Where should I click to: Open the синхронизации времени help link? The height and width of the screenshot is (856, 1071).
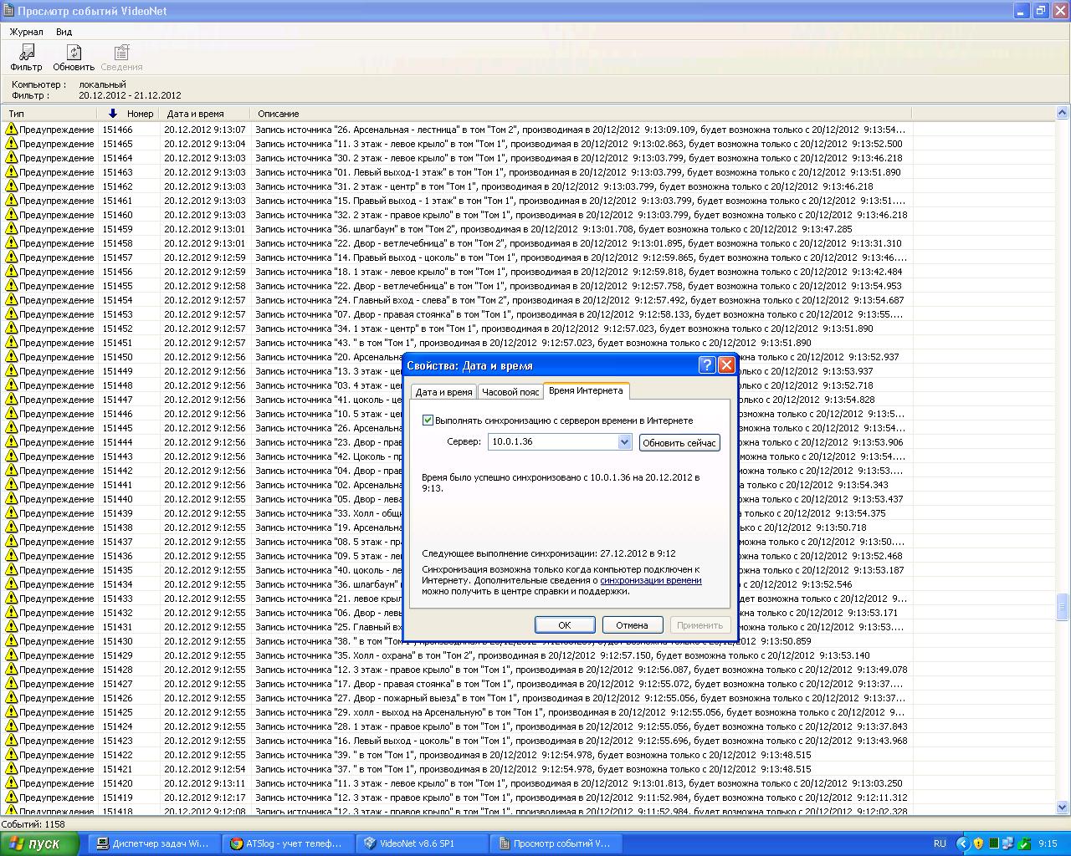coord(650,580)
